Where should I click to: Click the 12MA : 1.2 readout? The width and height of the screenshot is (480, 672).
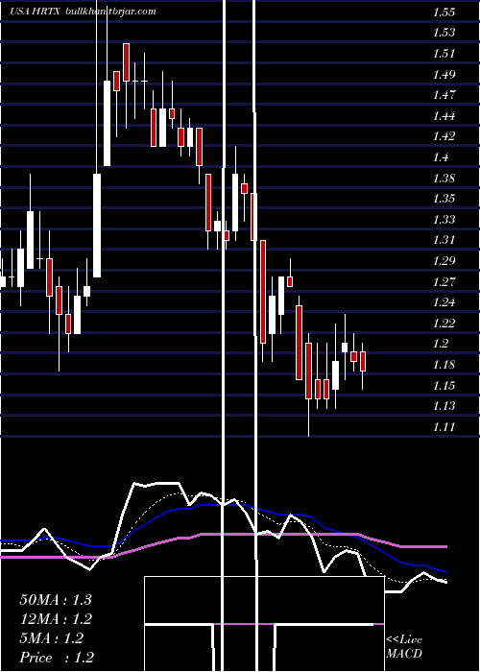56,619
